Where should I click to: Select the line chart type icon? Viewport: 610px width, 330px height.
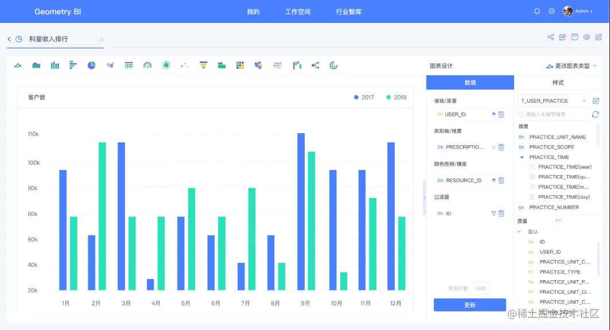[18, 65]
